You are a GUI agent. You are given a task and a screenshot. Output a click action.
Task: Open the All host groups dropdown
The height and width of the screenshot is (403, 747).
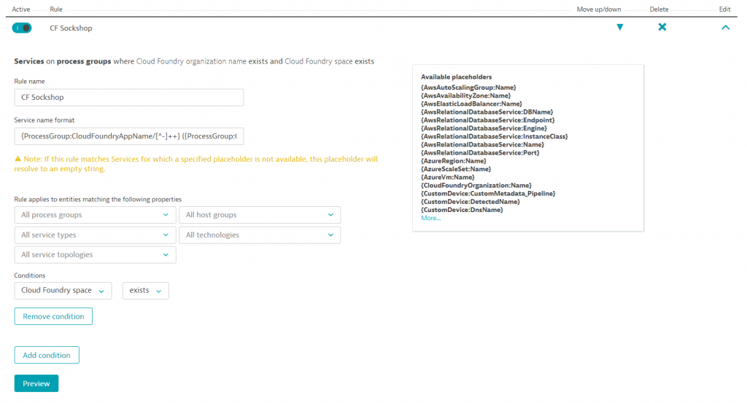click(x=259, y=215)
